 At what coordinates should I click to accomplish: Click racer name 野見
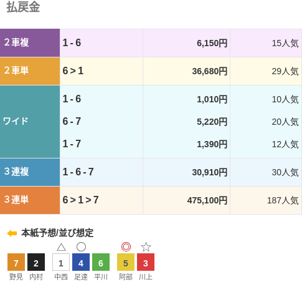(16, 277)
